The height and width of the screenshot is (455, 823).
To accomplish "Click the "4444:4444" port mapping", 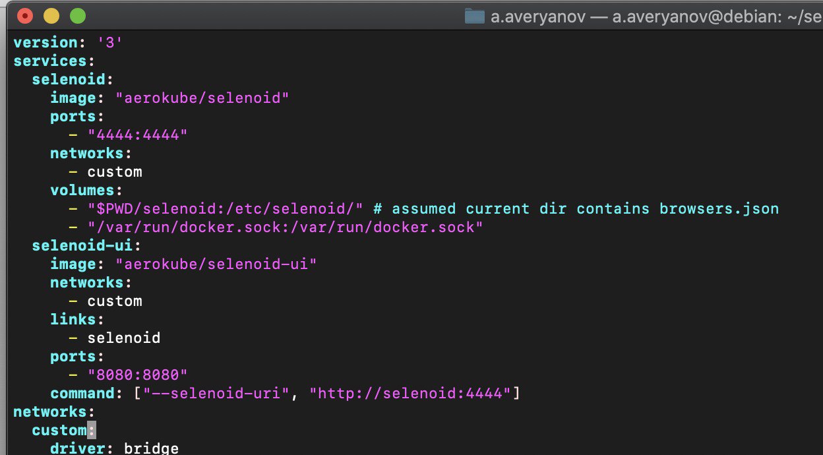I will pos(138,135).
